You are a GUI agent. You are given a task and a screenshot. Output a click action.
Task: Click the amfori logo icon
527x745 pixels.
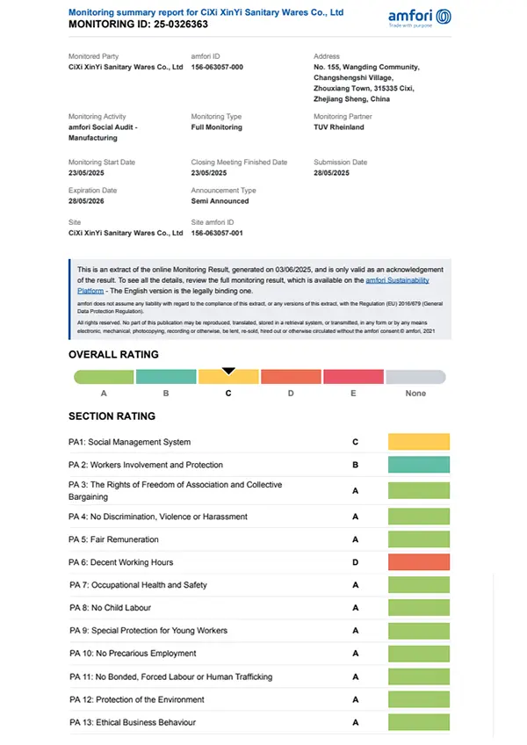click(x=444, y=16)
